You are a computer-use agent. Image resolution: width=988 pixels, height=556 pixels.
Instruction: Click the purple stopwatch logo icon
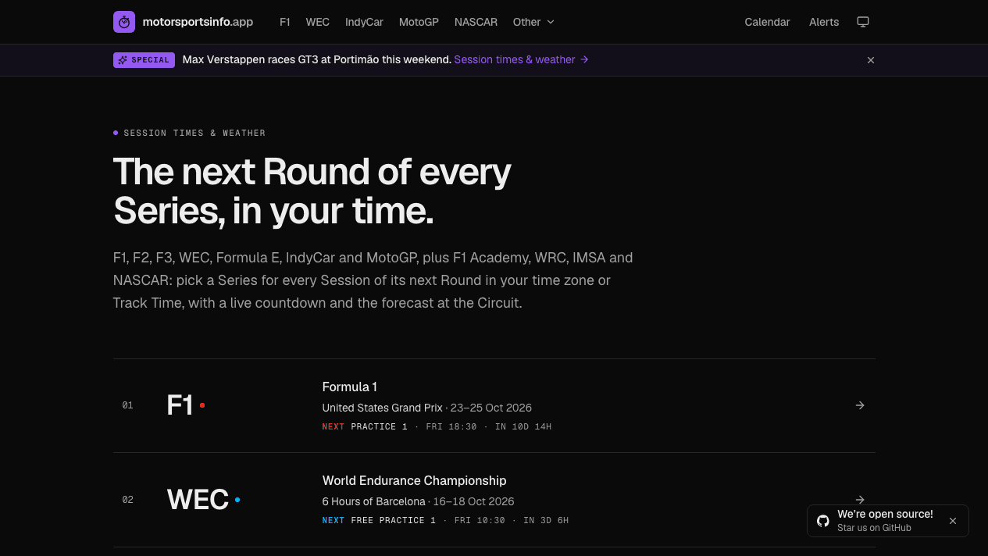click(x=124, y=22)
